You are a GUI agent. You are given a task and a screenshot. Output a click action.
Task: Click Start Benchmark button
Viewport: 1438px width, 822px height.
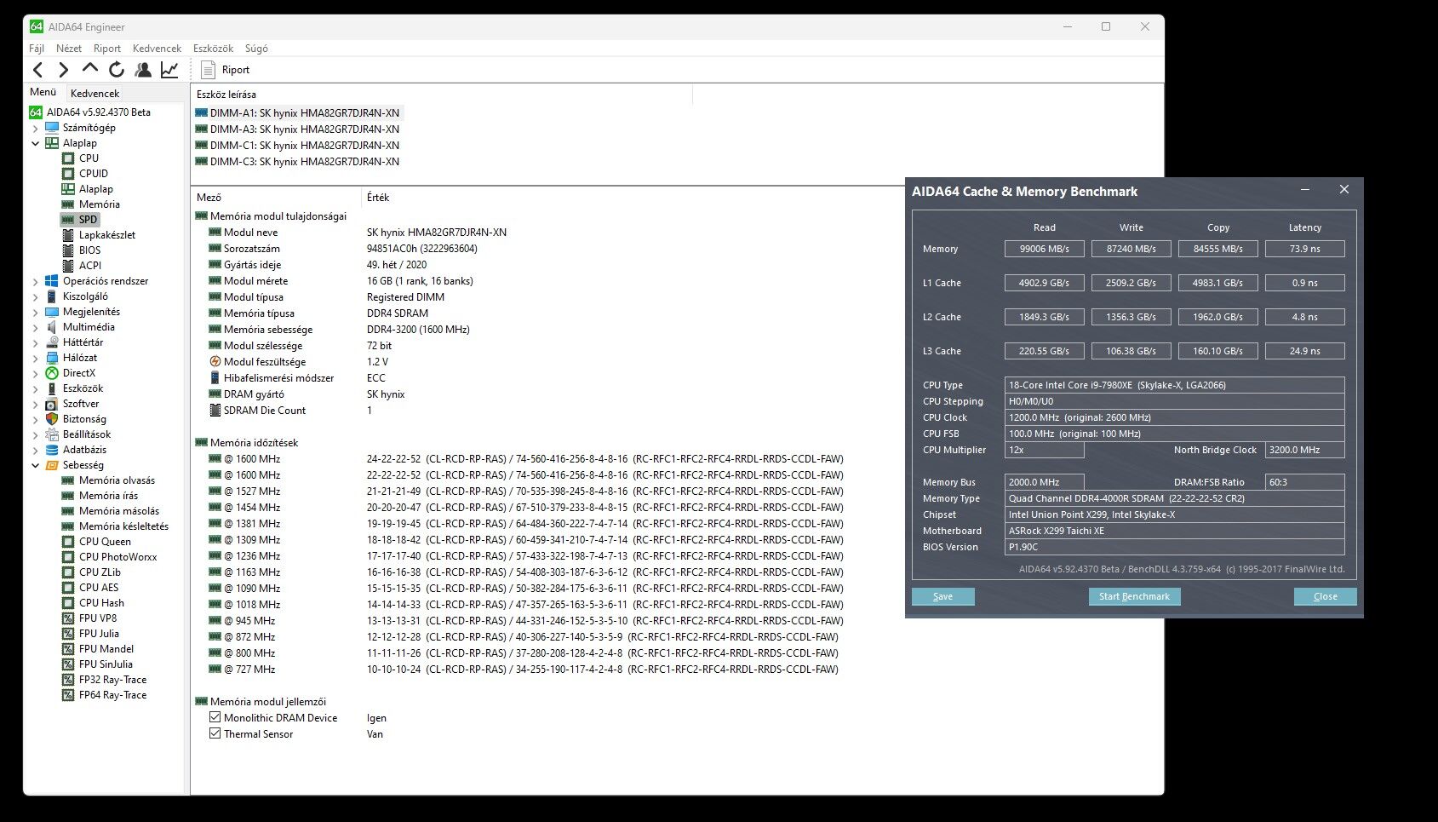point(1134,596)
